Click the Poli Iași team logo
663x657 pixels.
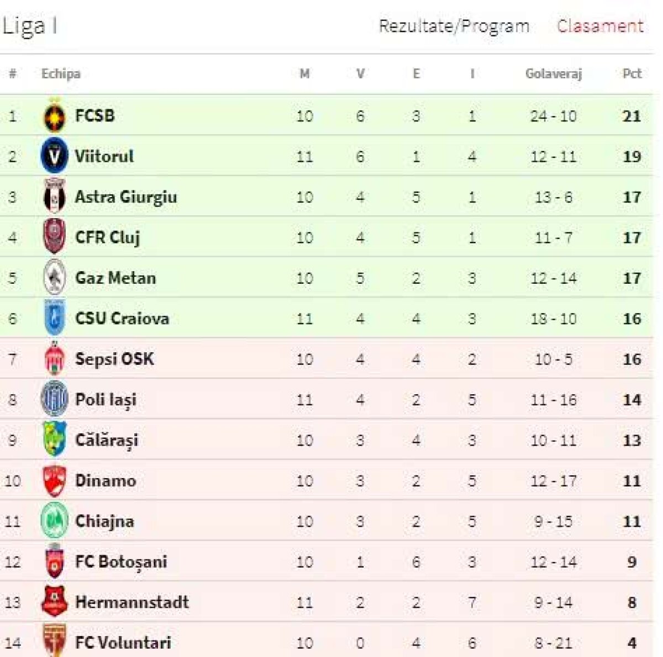pyautogui.click(x=55, y=399)
